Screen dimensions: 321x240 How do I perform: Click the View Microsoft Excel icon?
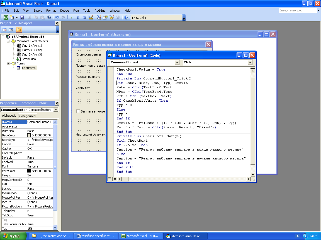6,17
